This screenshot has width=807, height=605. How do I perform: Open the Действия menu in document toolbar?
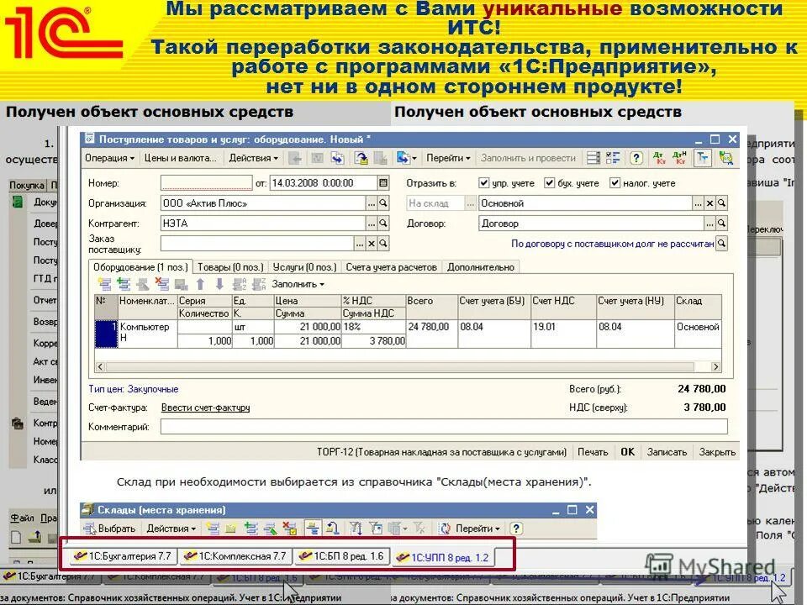click(253, 159)
